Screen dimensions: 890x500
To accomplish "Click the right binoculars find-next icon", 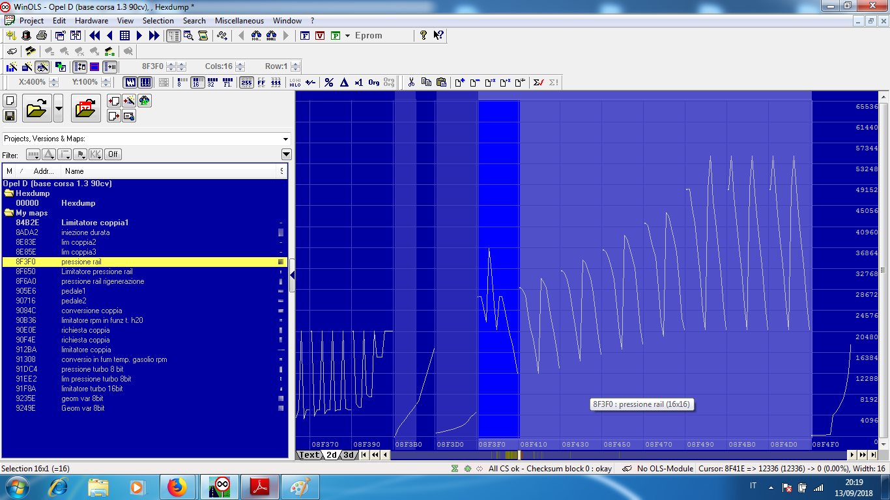I will click(x=271, y=36).
